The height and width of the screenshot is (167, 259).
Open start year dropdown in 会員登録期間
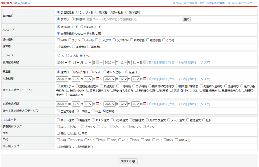[62, 62]
